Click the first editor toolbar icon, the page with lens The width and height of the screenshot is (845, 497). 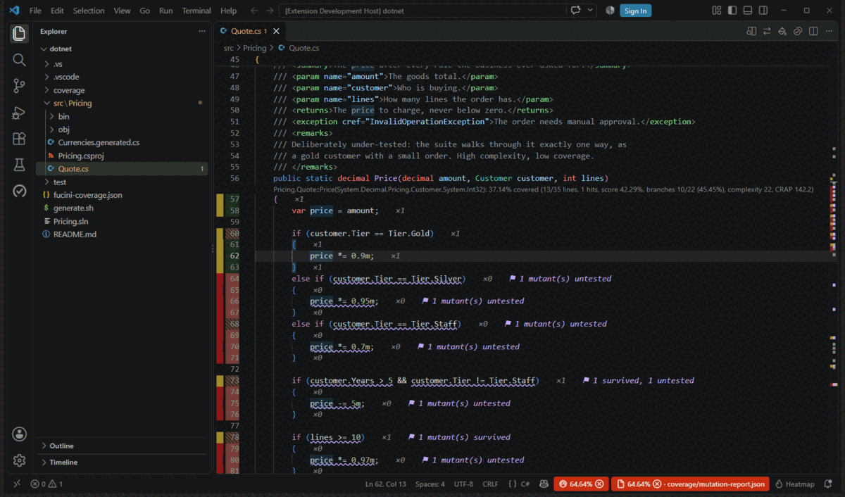click(x=751, y=31)
